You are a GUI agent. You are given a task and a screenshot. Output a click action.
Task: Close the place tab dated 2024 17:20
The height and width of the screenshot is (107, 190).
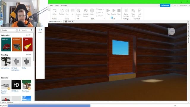61,21
